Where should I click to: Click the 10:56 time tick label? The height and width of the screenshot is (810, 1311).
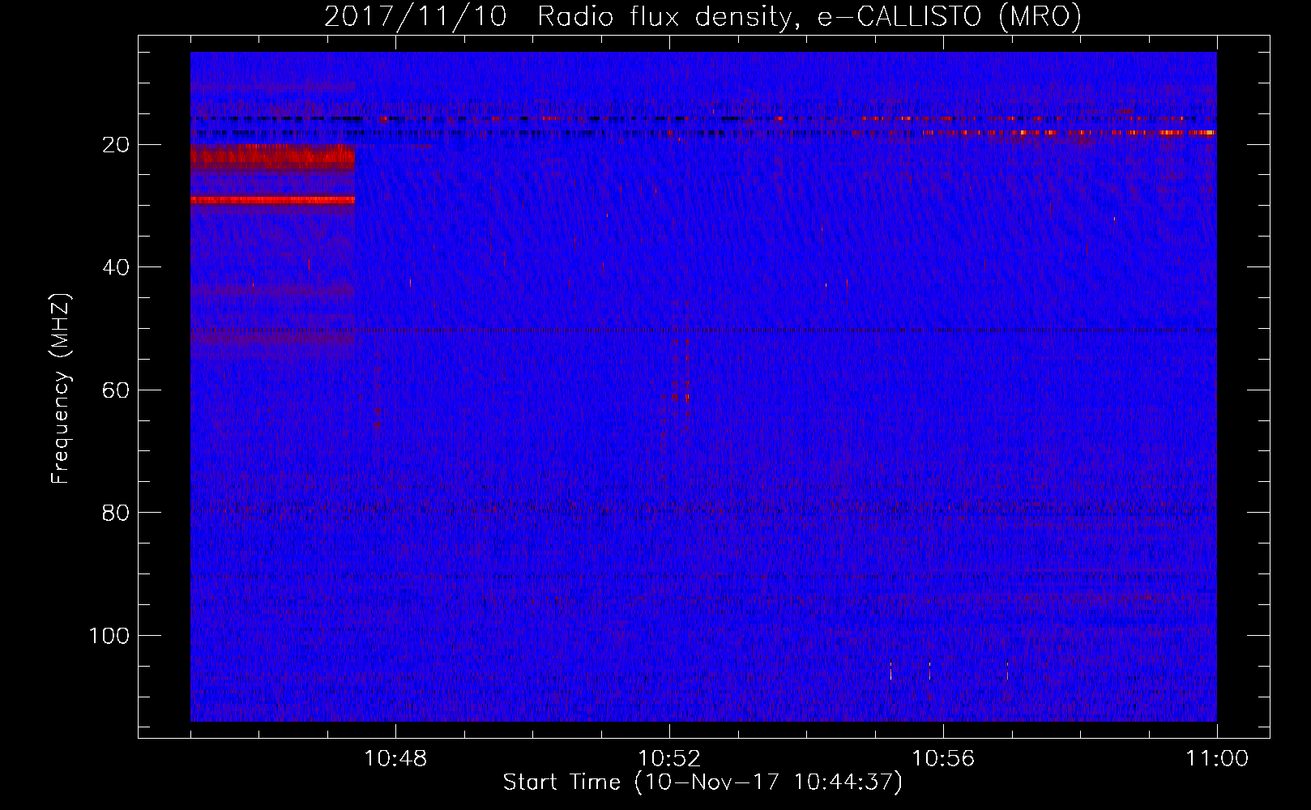pyautogui.click(x=943, y=759)
